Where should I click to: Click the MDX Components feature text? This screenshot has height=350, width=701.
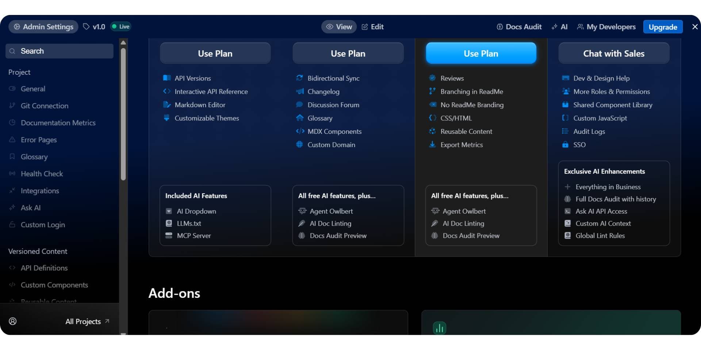[x=334, y=131]
